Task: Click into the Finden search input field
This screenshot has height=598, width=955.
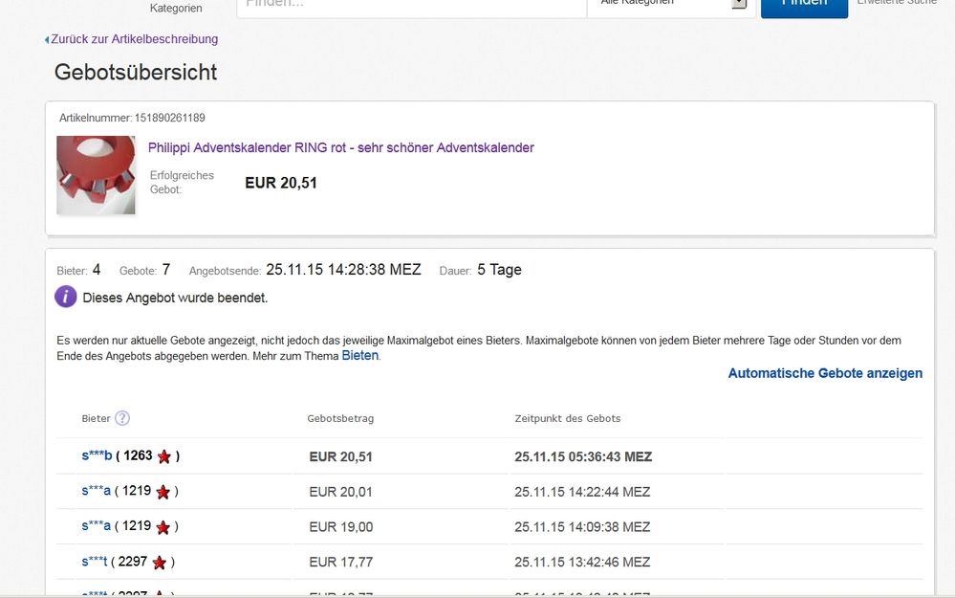Action: (411, 5)
